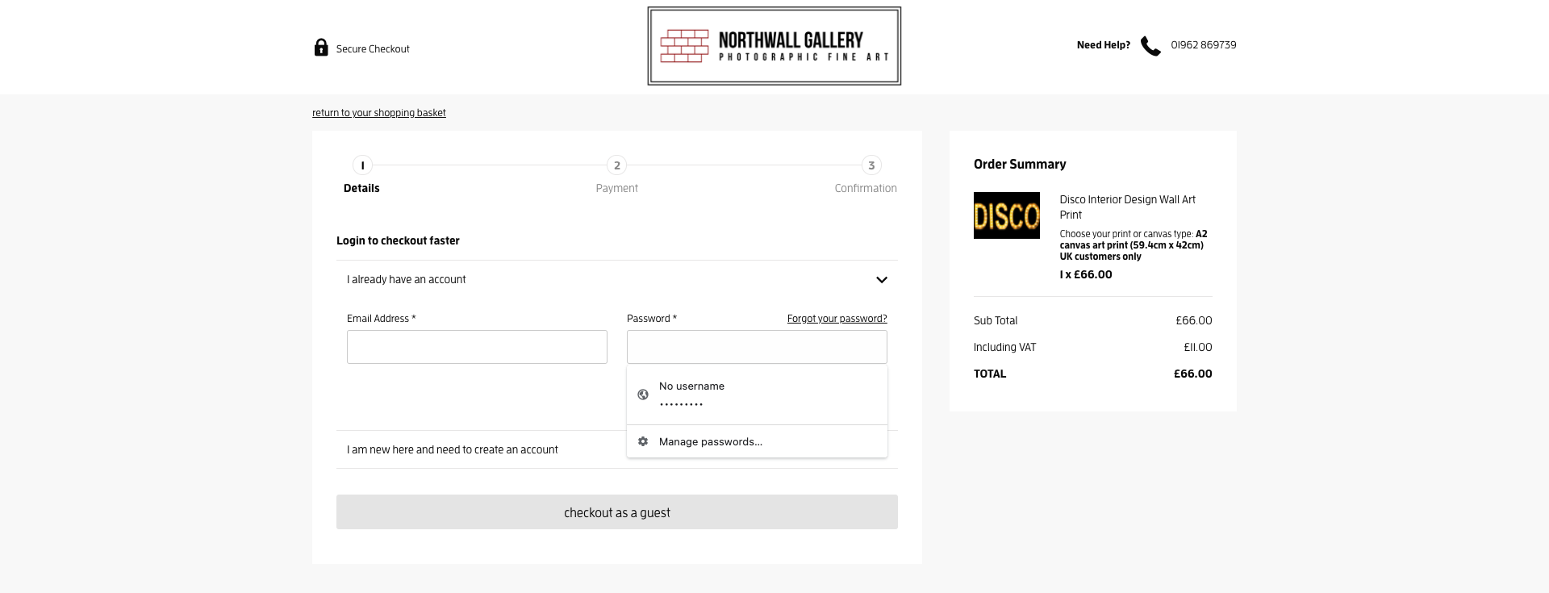Select step 3 Confirmation circle
Image resolution: width=1549 pixels, height=593 pixels.
click(871, 165)
